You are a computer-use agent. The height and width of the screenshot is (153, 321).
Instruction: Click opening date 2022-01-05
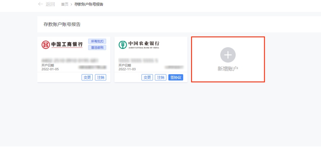click(x=50, y=69)
